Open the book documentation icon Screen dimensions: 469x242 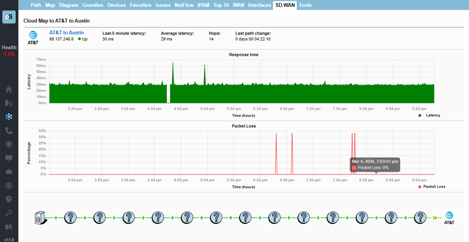pos(9,227)
